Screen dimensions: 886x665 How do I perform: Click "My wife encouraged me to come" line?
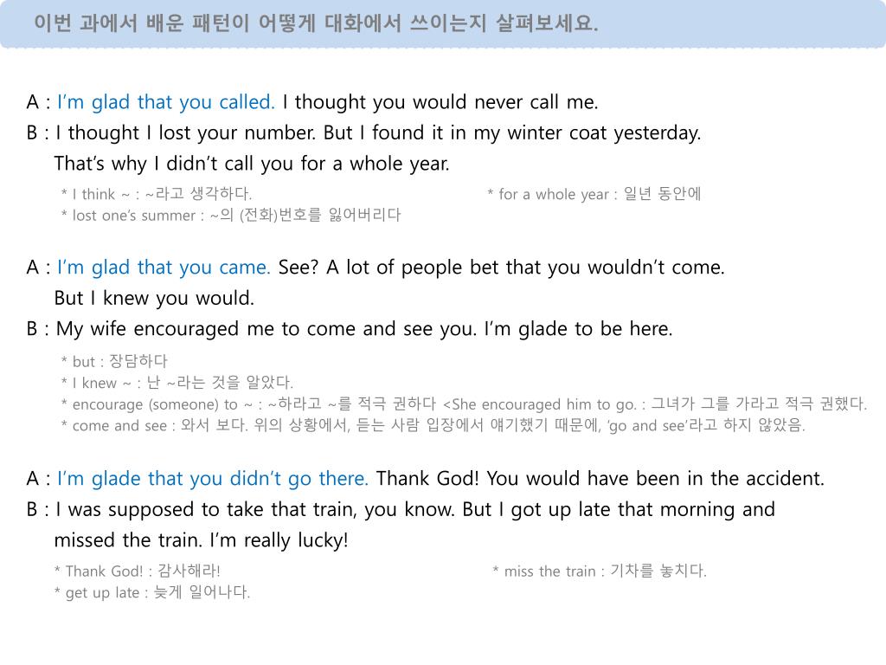point(364,328)
